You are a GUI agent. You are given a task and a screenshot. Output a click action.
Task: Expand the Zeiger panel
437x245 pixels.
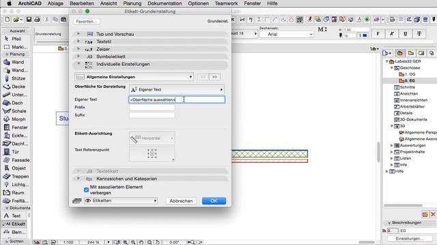tap(79, 48)
